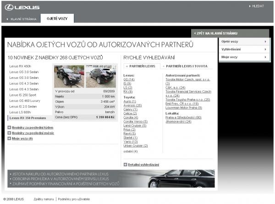Image resolution: width=275 pixels, height=204 pixels.
Task: Open Moje vozy in side menu
Action: pos(244,57)
